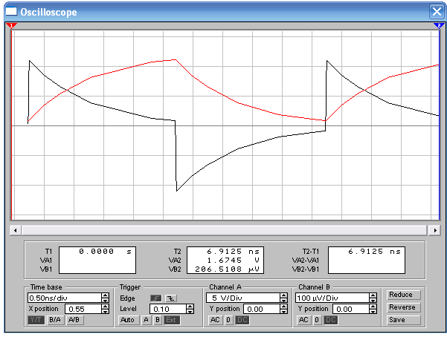Select A/B display mode
Screen dimensions: 447x337
[74, 320]
